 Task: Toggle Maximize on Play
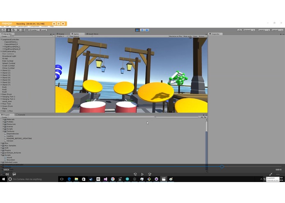coord(176,36)
